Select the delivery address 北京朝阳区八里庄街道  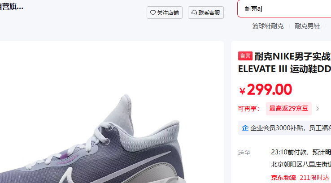pyautogui.click(x=301, y=164)
